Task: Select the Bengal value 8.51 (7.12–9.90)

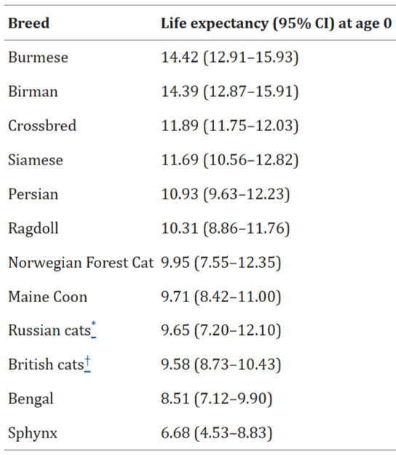Action: pos(217,399)
